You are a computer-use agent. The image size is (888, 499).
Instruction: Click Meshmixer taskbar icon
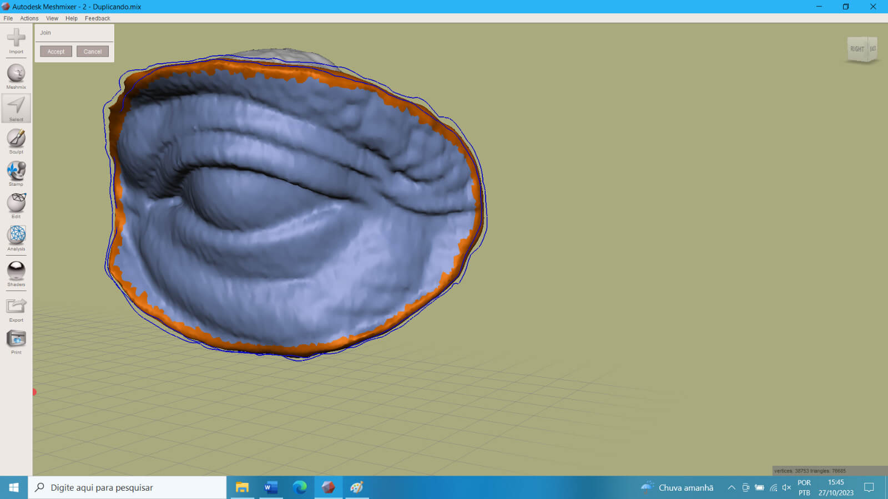click(329, 487)
